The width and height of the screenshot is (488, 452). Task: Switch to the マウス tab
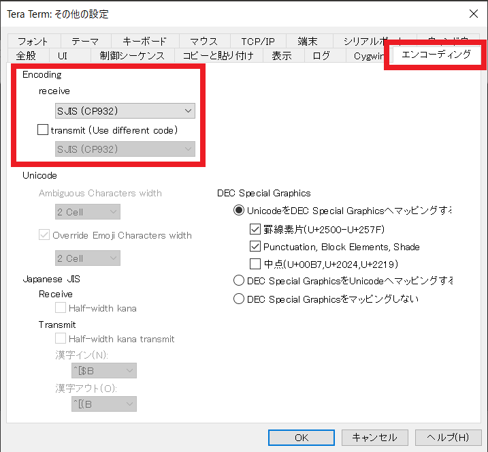pos(204,41)
